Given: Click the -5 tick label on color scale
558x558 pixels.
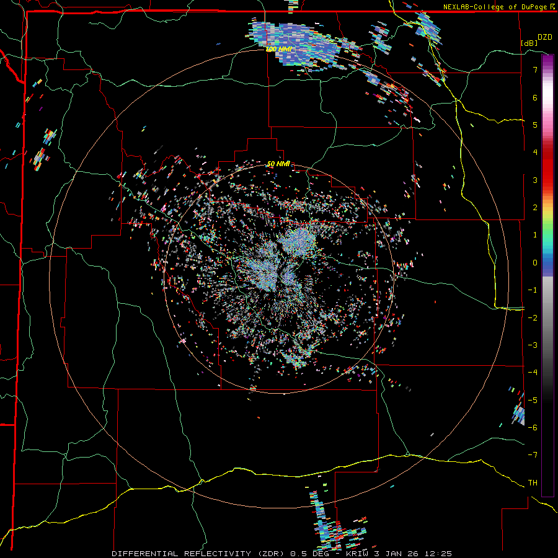Looking at the screenshot, I should (x=533, y=401).
